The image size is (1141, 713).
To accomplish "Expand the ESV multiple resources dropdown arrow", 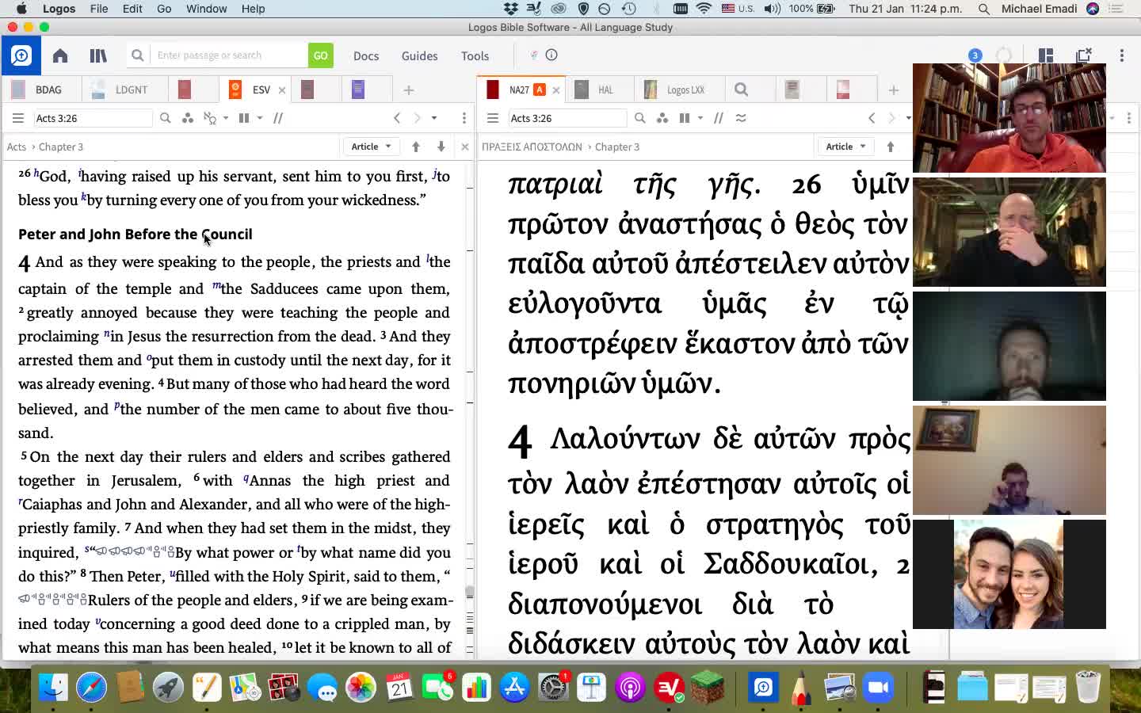I will [x=259, y=118].
